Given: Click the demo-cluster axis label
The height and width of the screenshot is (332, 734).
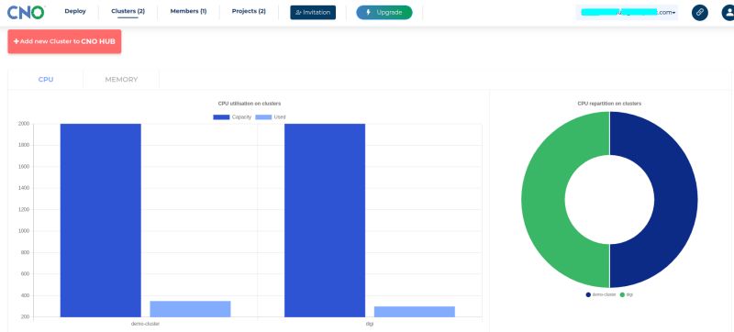Looking at the screenshot, I should 145,324.
